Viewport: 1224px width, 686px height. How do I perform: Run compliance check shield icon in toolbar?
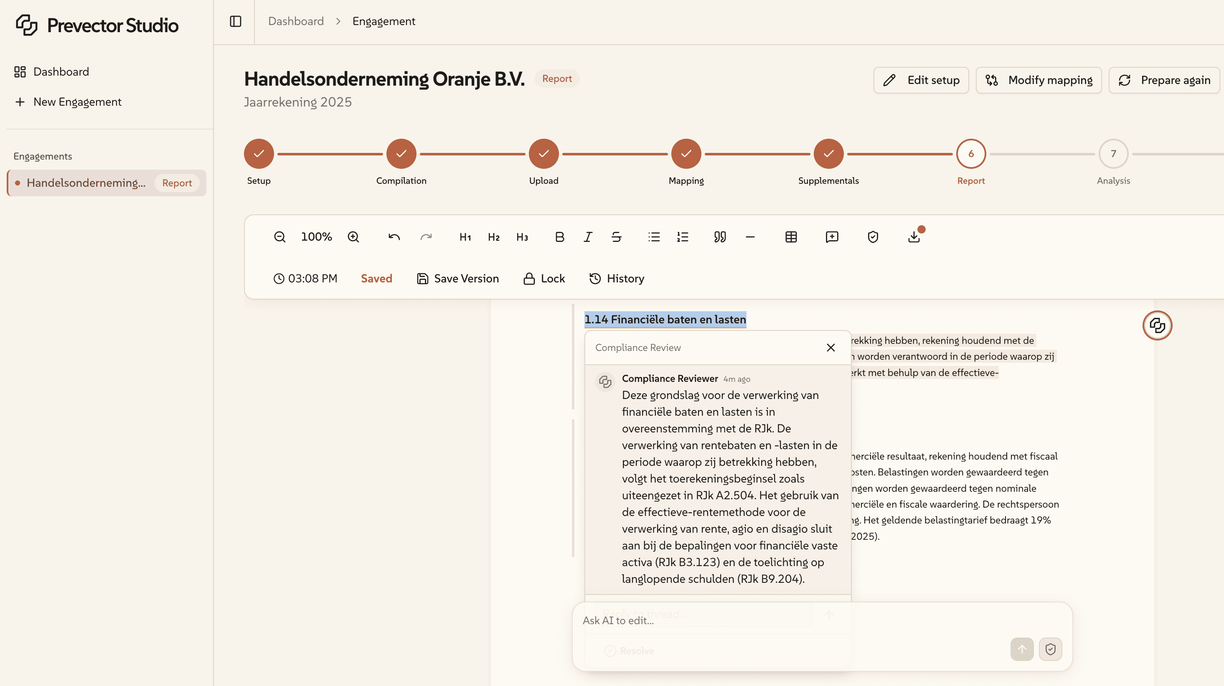[x=872, y=236]
